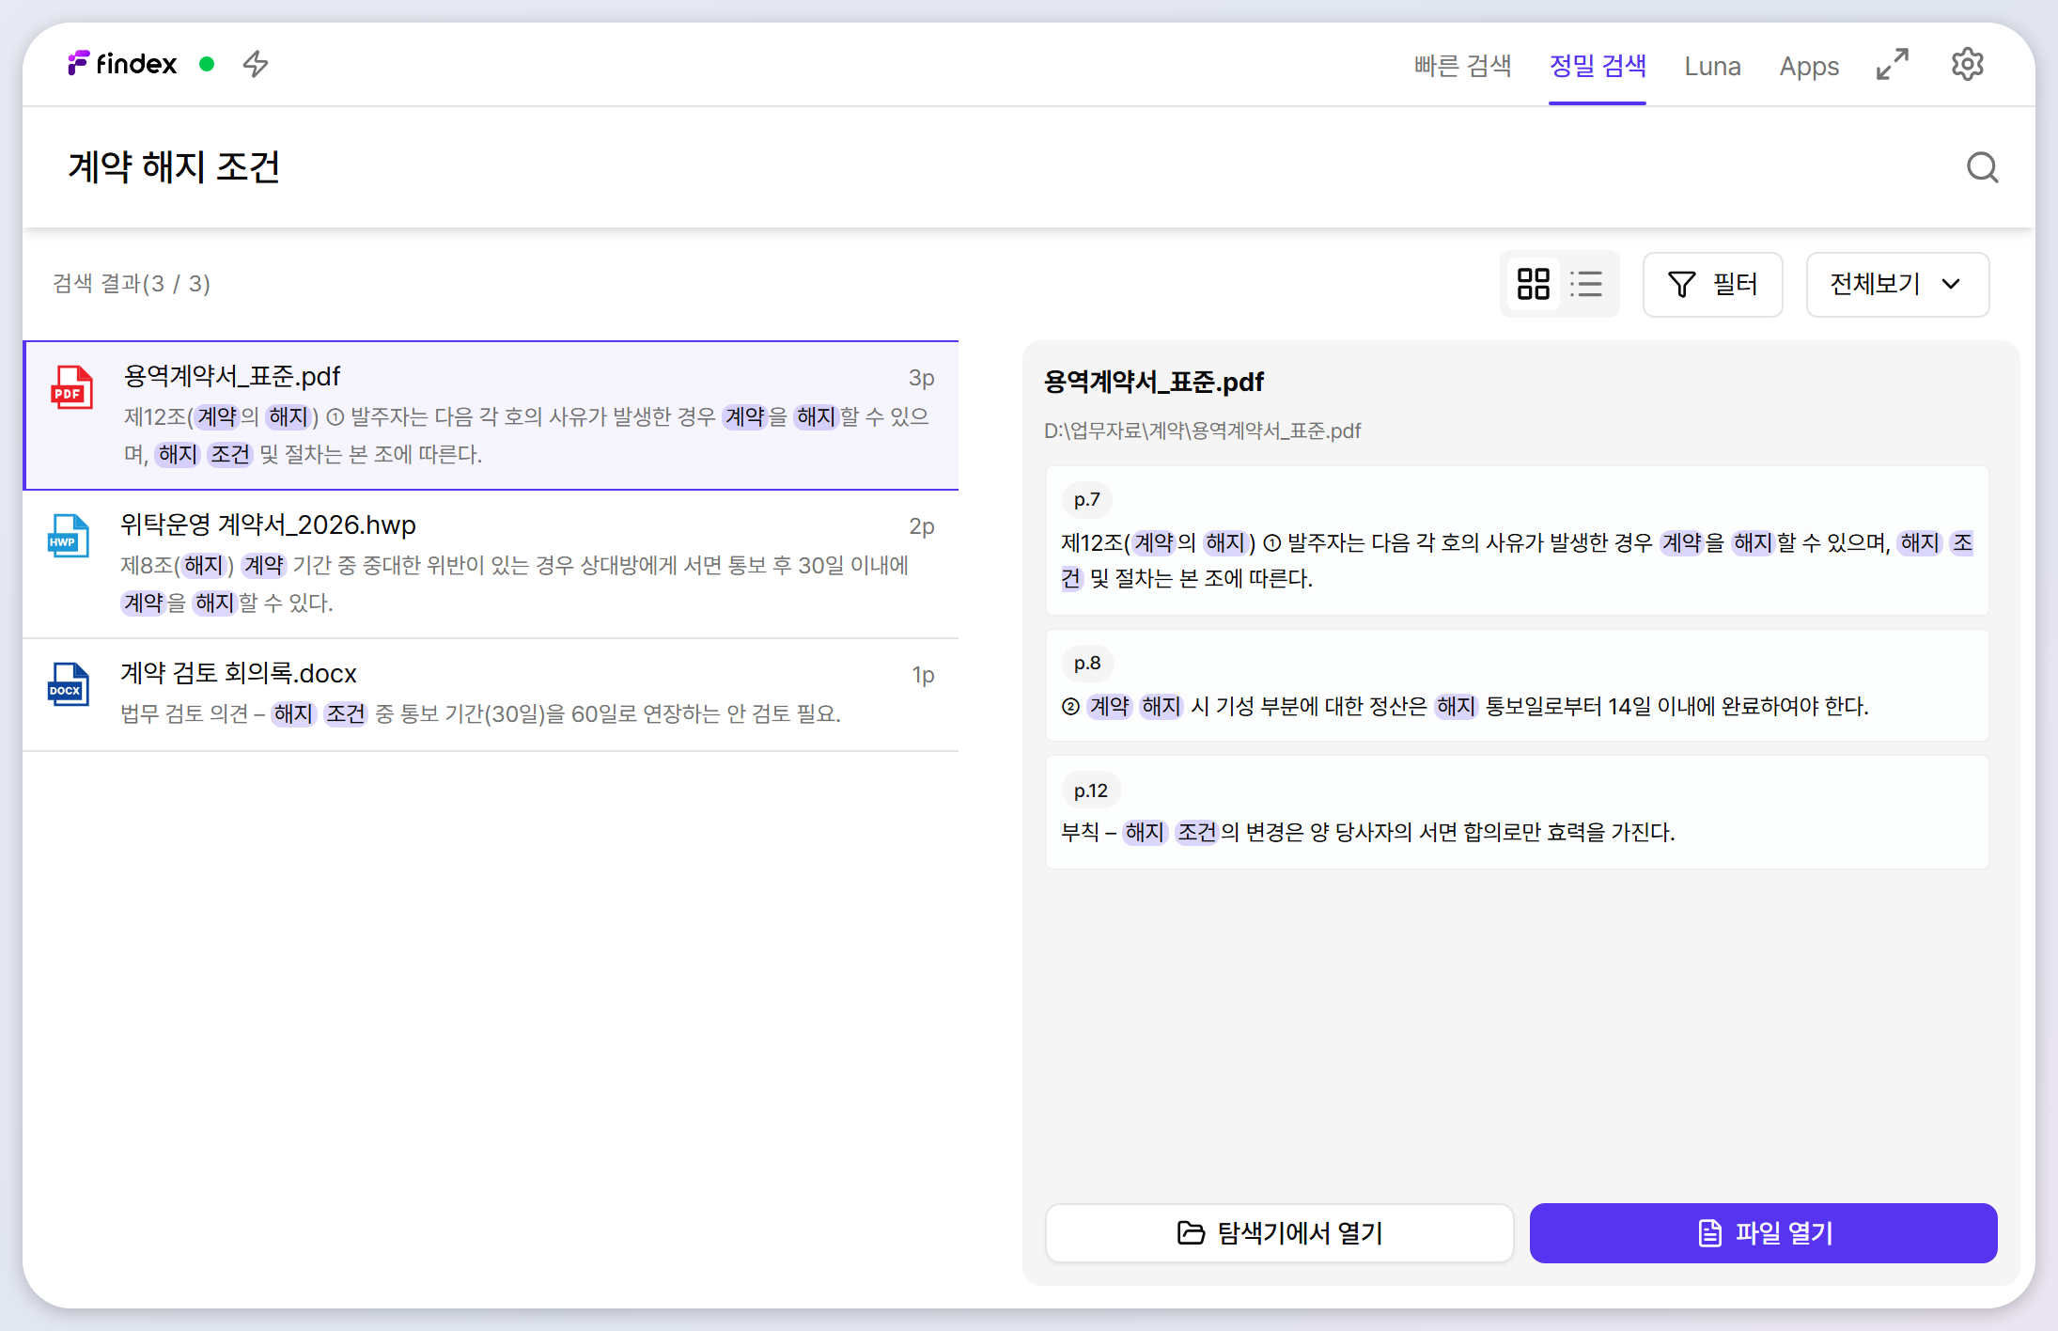
Task: Click the lightning bolt icon
Action: [x=256, y=64]
